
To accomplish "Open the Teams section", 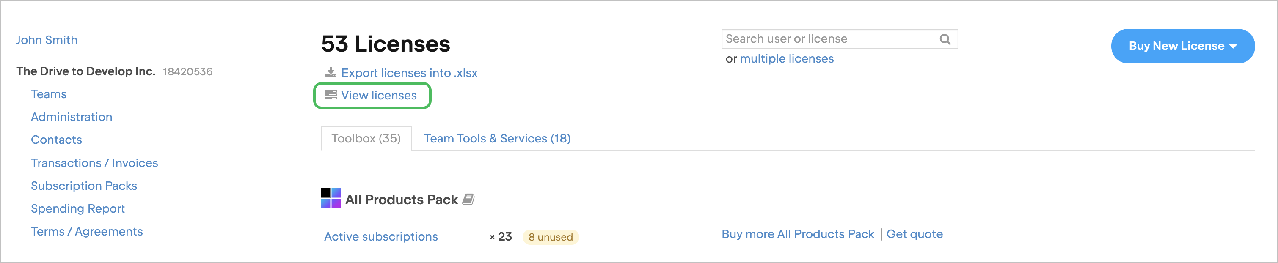I will point(49,93).
